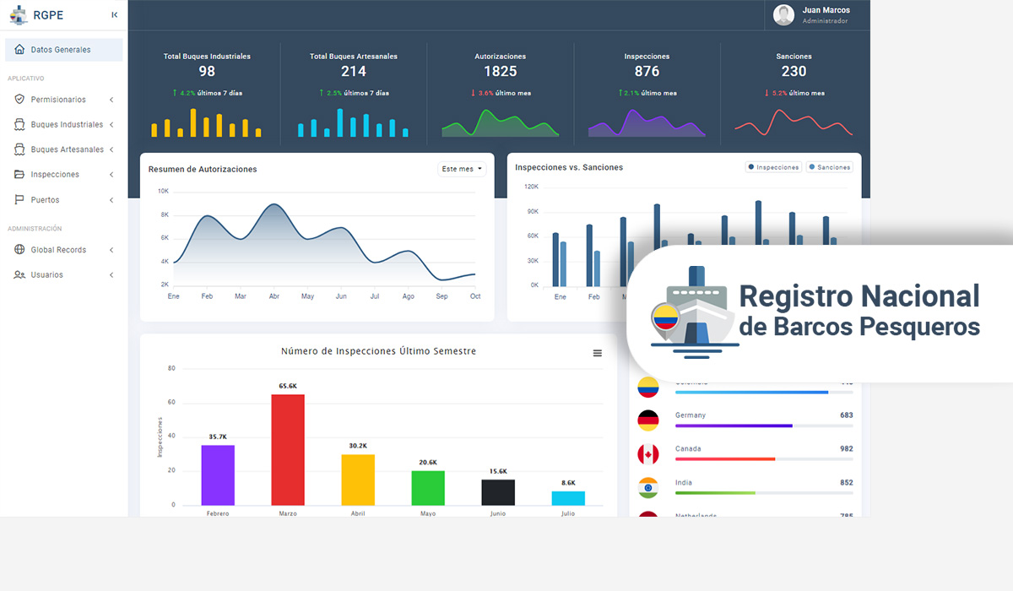The height and width of the screenshot is (591, 1013).
Task: Open the 'Este mes' period dropdown
Action: [462, 169]
